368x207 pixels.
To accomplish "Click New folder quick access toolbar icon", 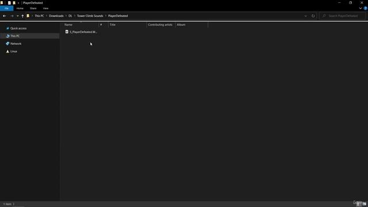I will pyautogui.click(x=14, y=3).
